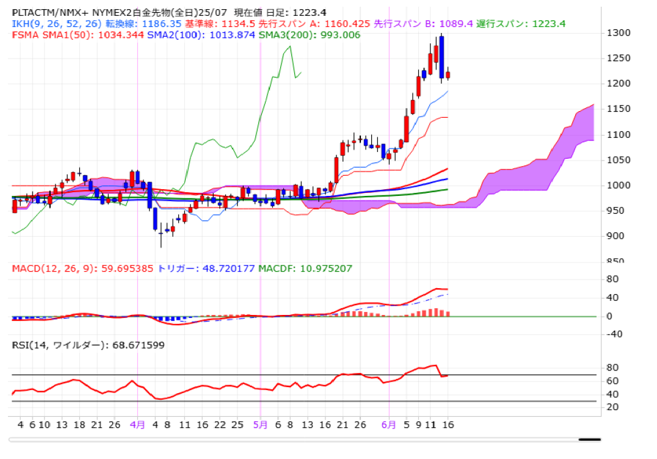Click the FSMA SMA1(50): 1034.344 legend
This screenshot has height=459, width=657.
78,35
